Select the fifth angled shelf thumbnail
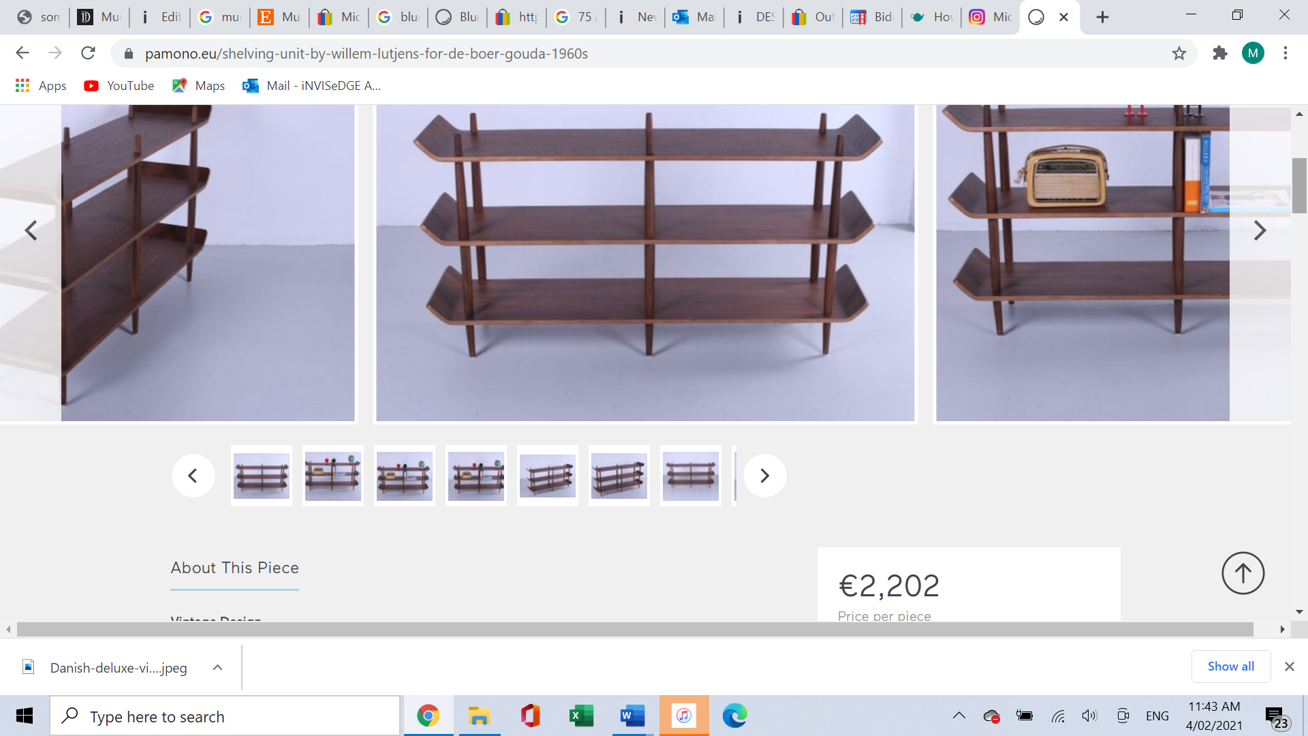 pyautogui.click(x=548, y=476)
